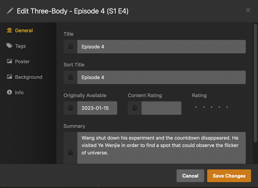Toggle the Originally Available lock
Viewport: 258px width, 188px height.
pyautogui.click(x=70, y=108)
